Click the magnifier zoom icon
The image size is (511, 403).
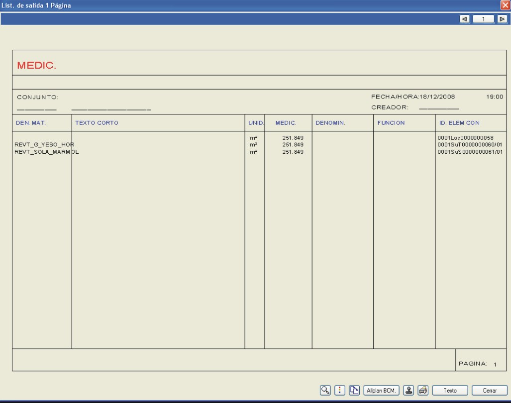(x=325, y=390)
